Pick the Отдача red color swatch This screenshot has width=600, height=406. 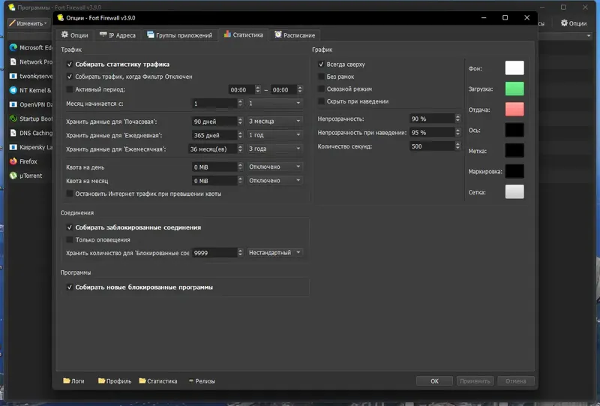pos(514,109)
